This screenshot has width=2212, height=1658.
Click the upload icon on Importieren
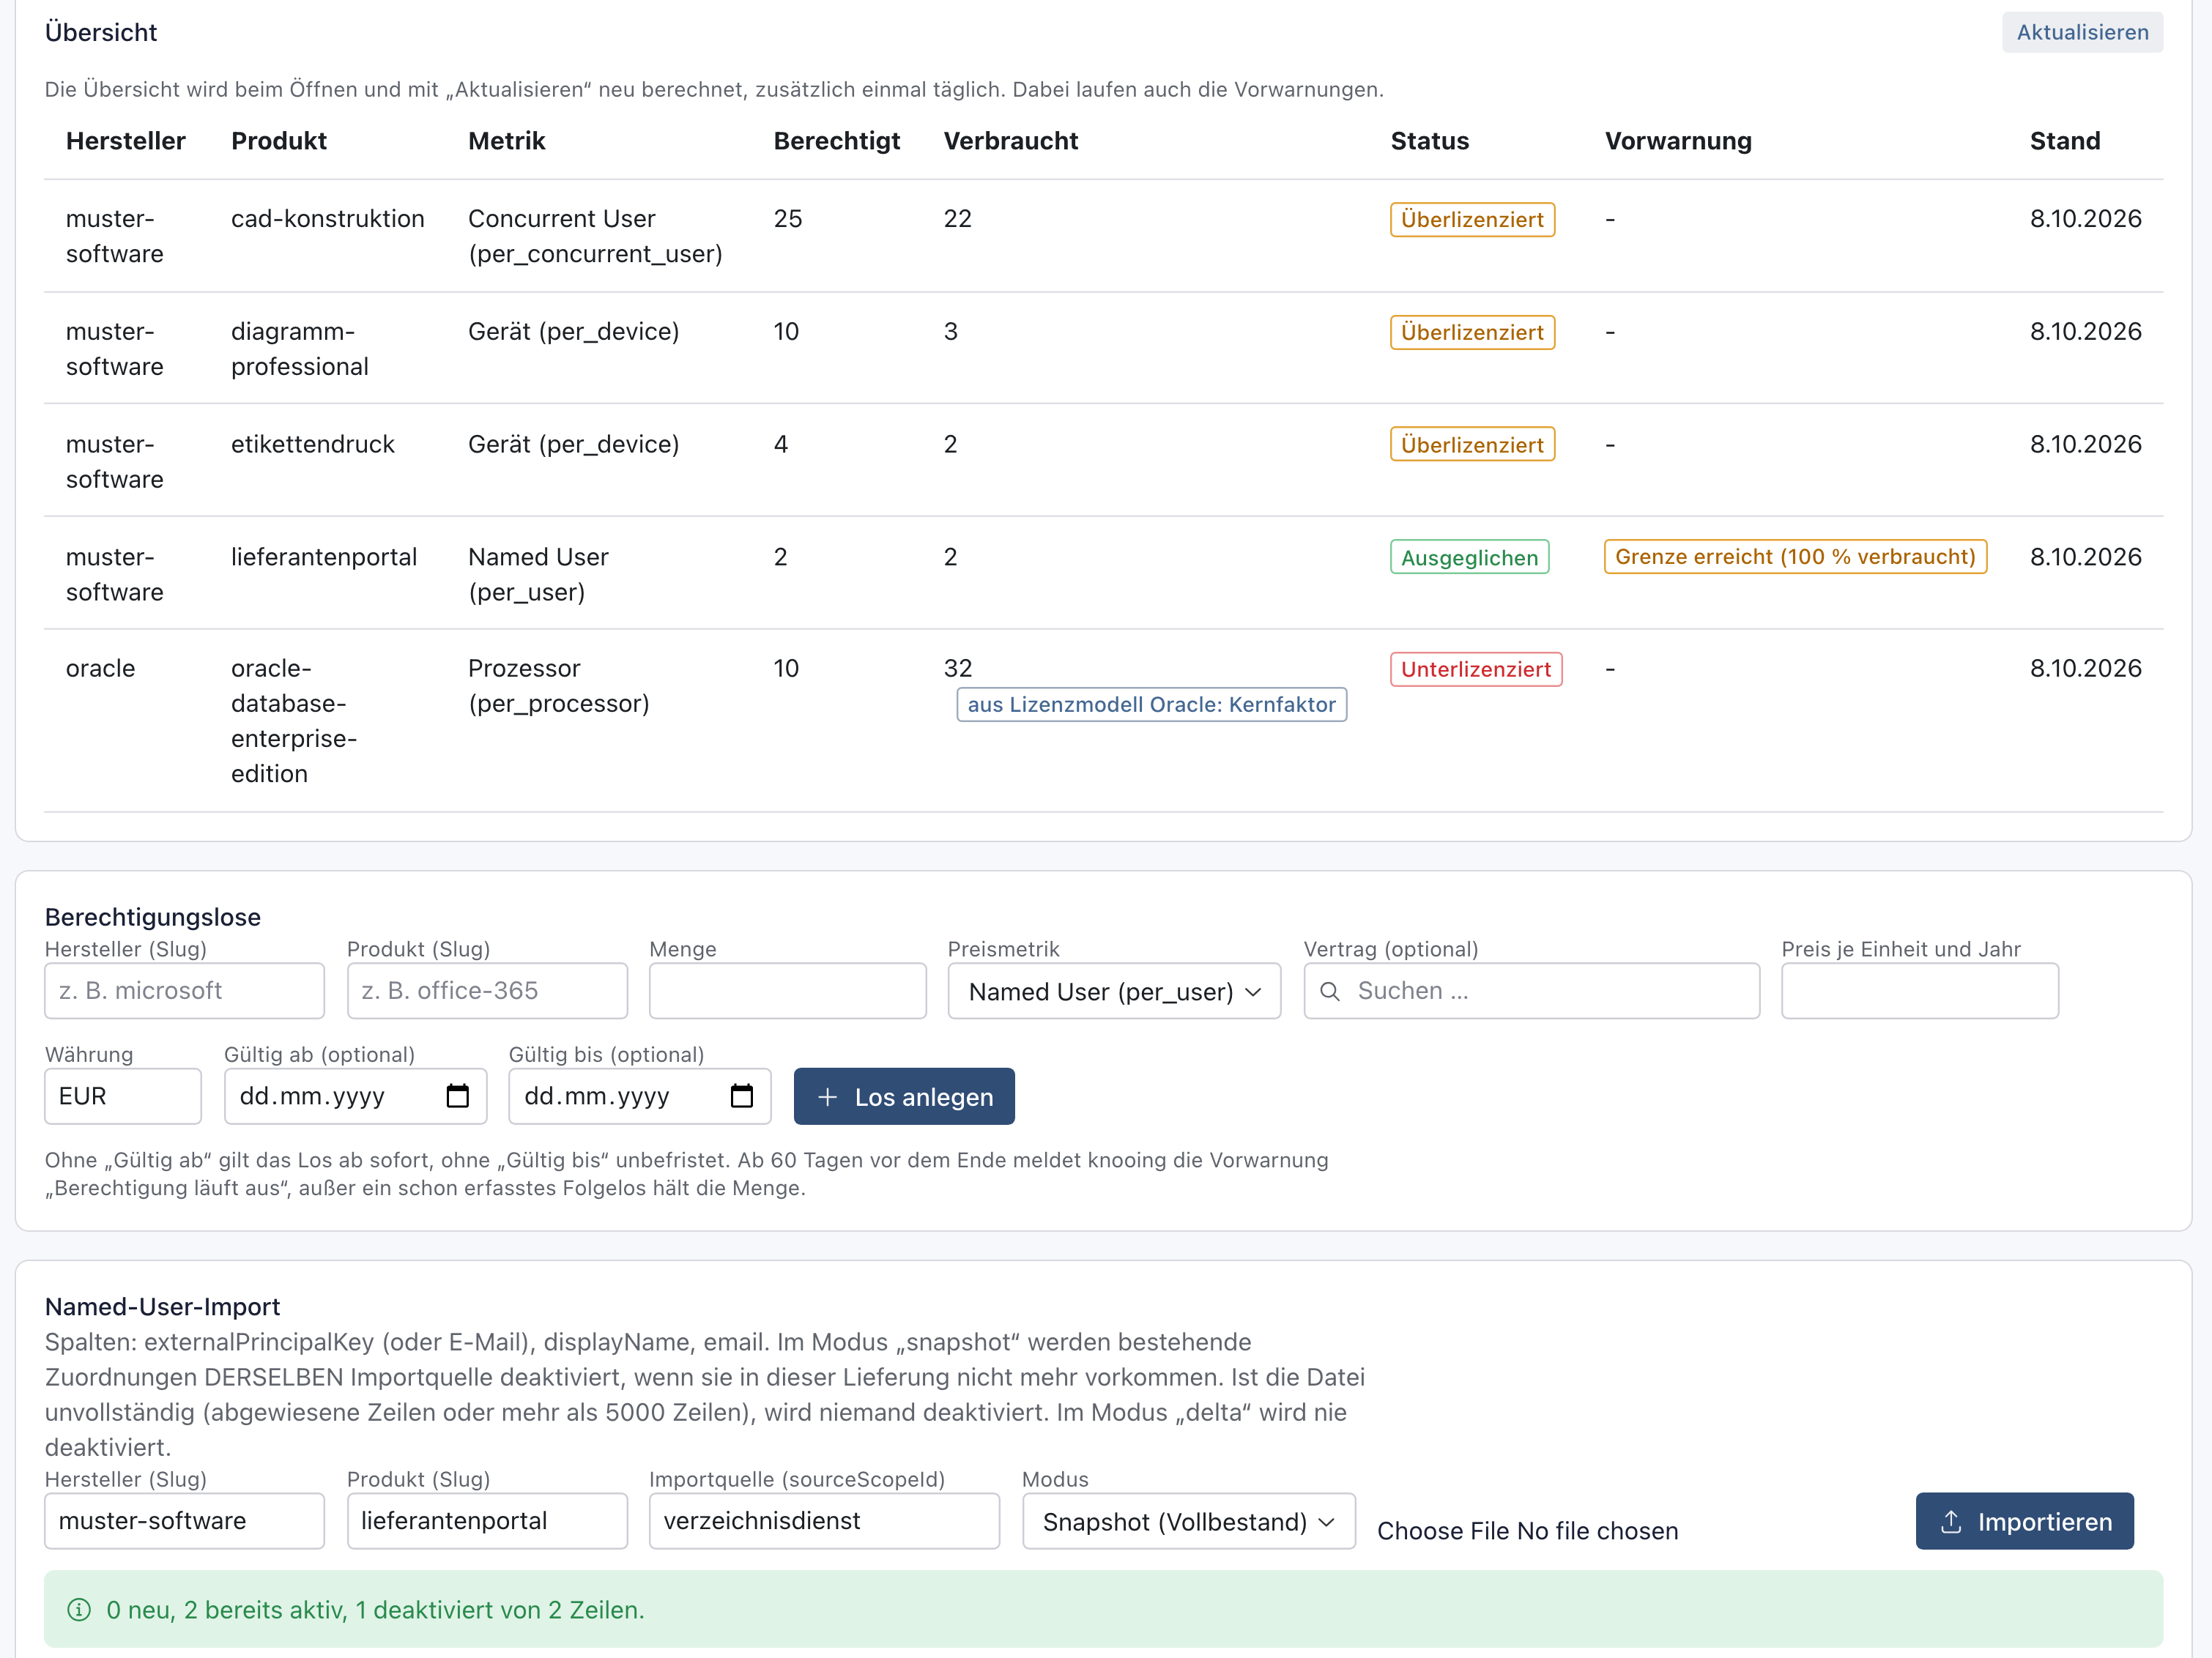click(1951, 1522)
